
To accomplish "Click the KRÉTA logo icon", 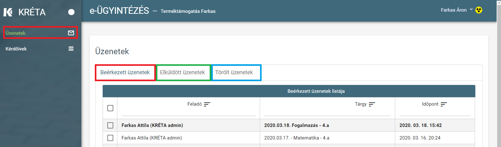I will [x=8, y=12].
